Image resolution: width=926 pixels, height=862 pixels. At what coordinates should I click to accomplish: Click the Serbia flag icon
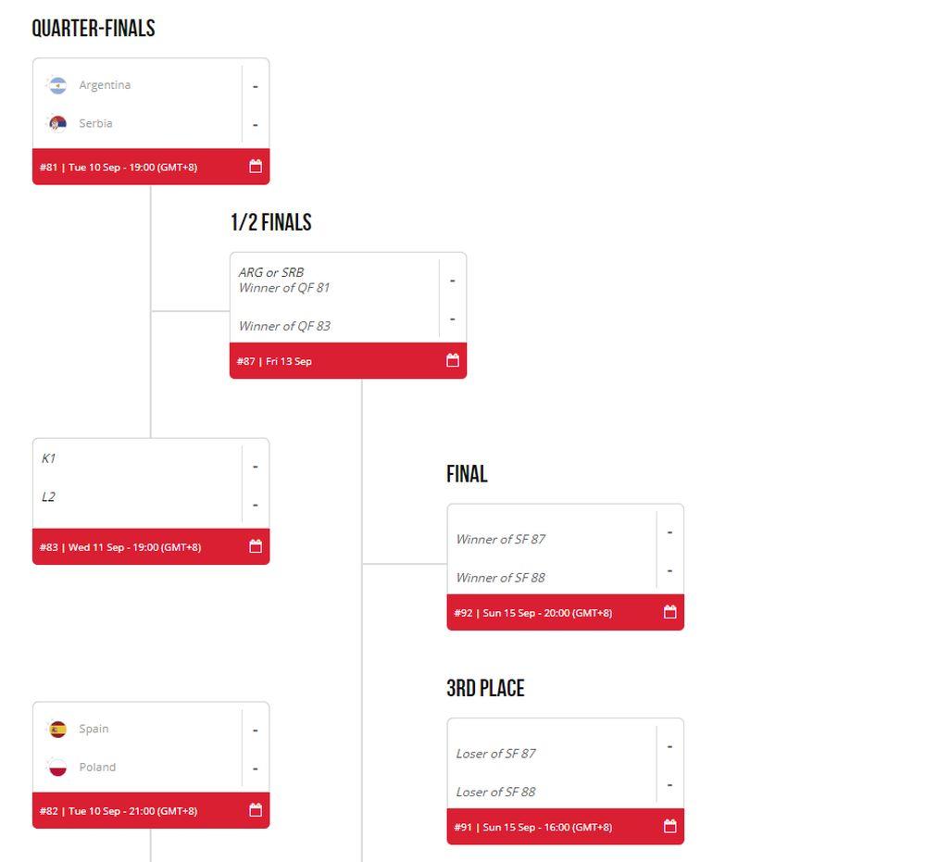(x=57, y=123)
